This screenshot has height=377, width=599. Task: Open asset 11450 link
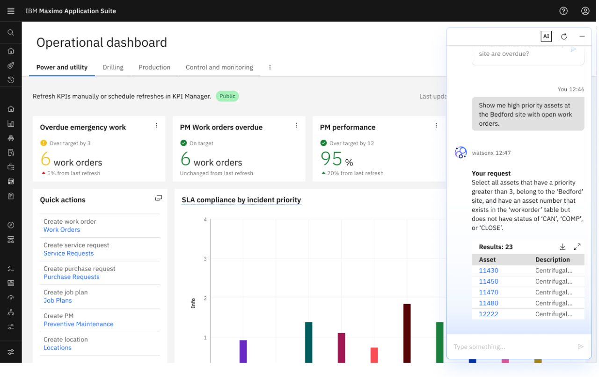[489, 281]
